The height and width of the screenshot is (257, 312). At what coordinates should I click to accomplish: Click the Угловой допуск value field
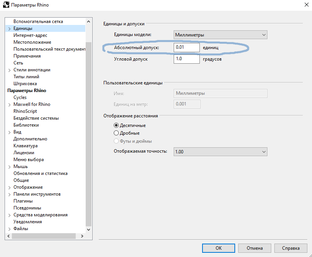(186, 59)
